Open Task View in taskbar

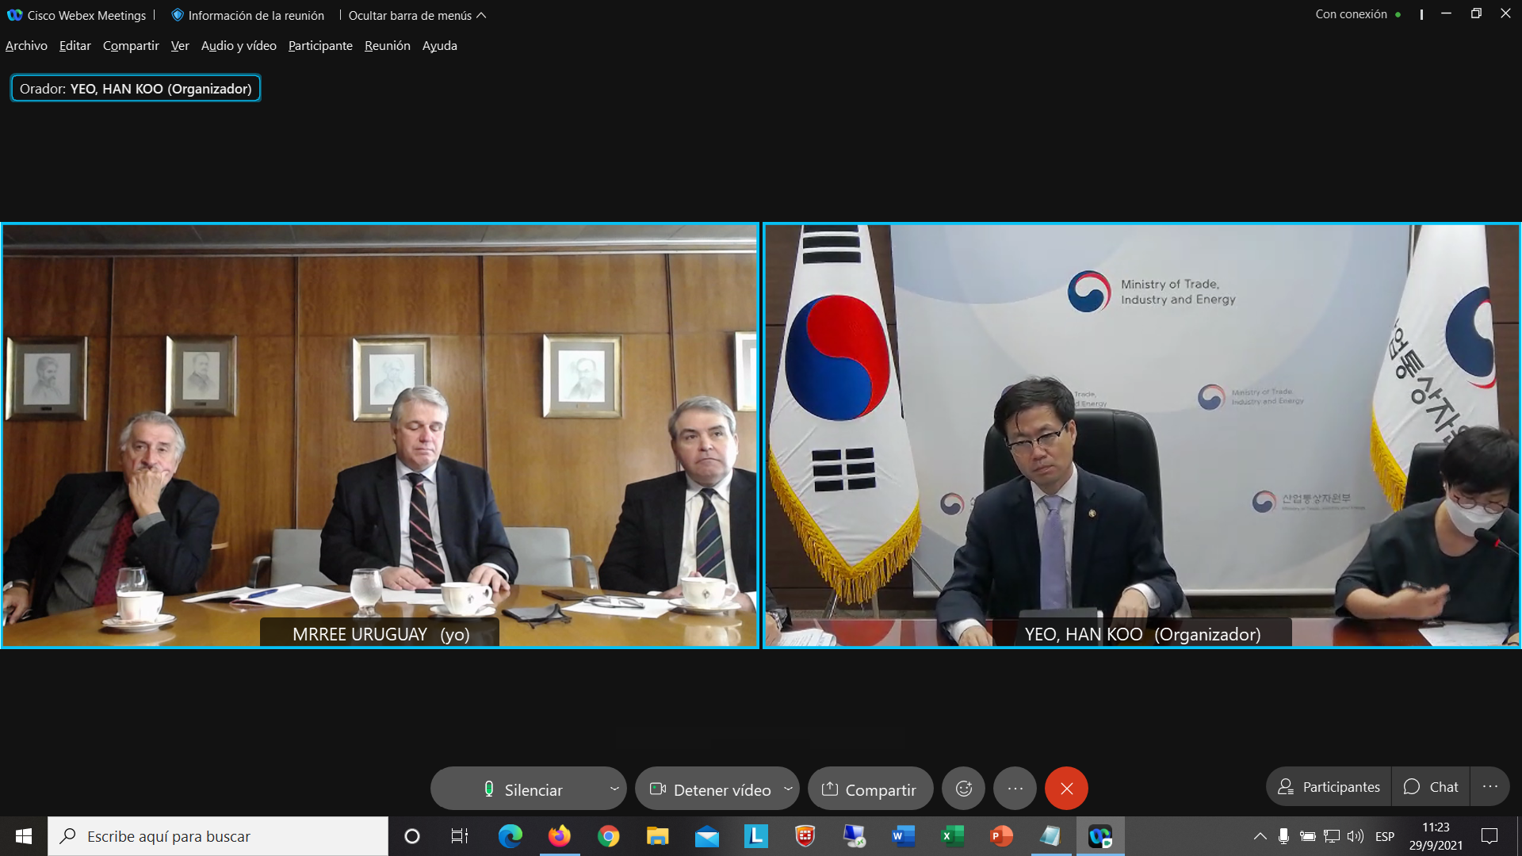tap(460, 836)
